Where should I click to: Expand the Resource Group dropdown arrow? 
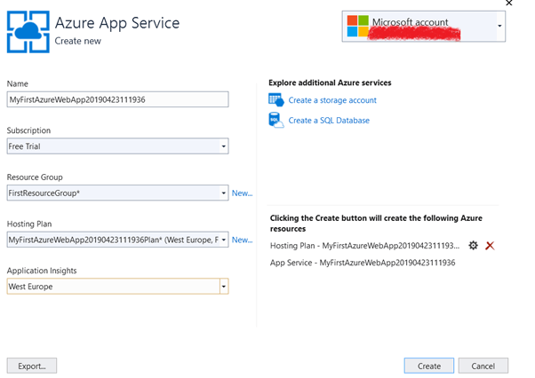click(223, 193)
